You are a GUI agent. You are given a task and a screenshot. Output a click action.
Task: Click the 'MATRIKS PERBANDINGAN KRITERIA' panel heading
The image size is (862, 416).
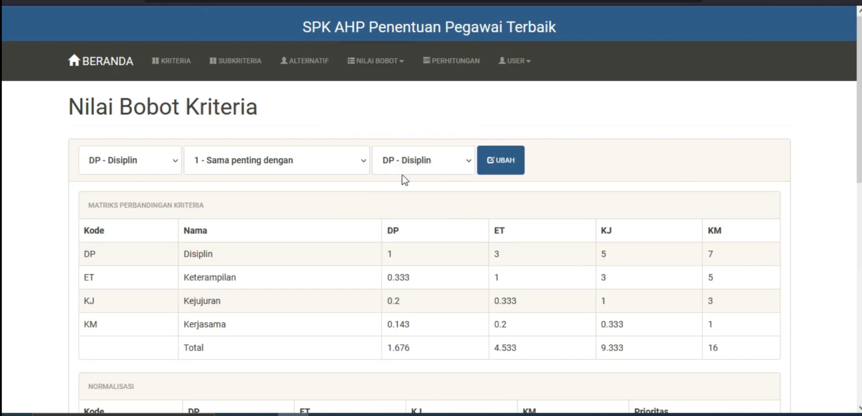click(146, 205)
